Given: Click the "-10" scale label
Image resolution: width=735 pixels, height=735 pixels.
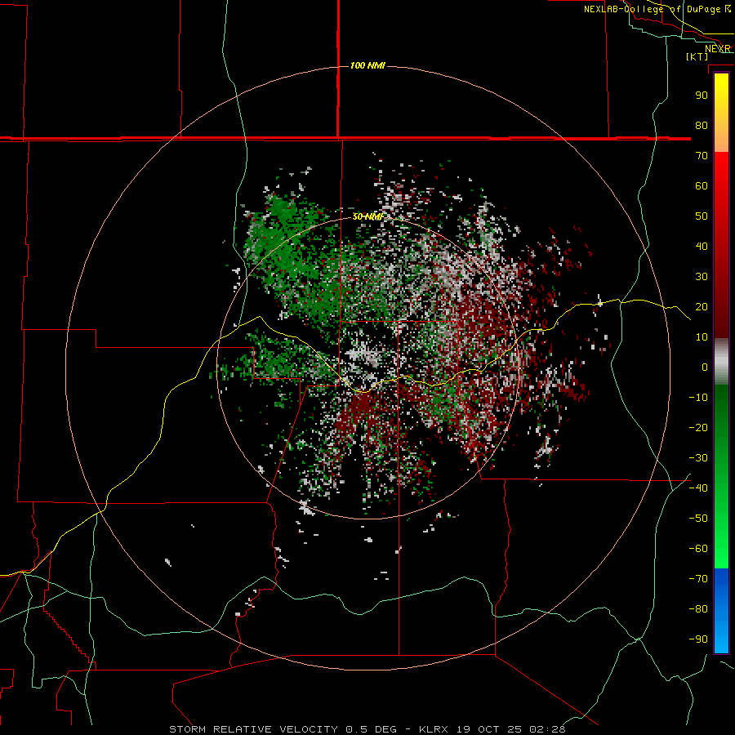Looking at the screenshot, I should pyautogui.click(x=698, y=398).
